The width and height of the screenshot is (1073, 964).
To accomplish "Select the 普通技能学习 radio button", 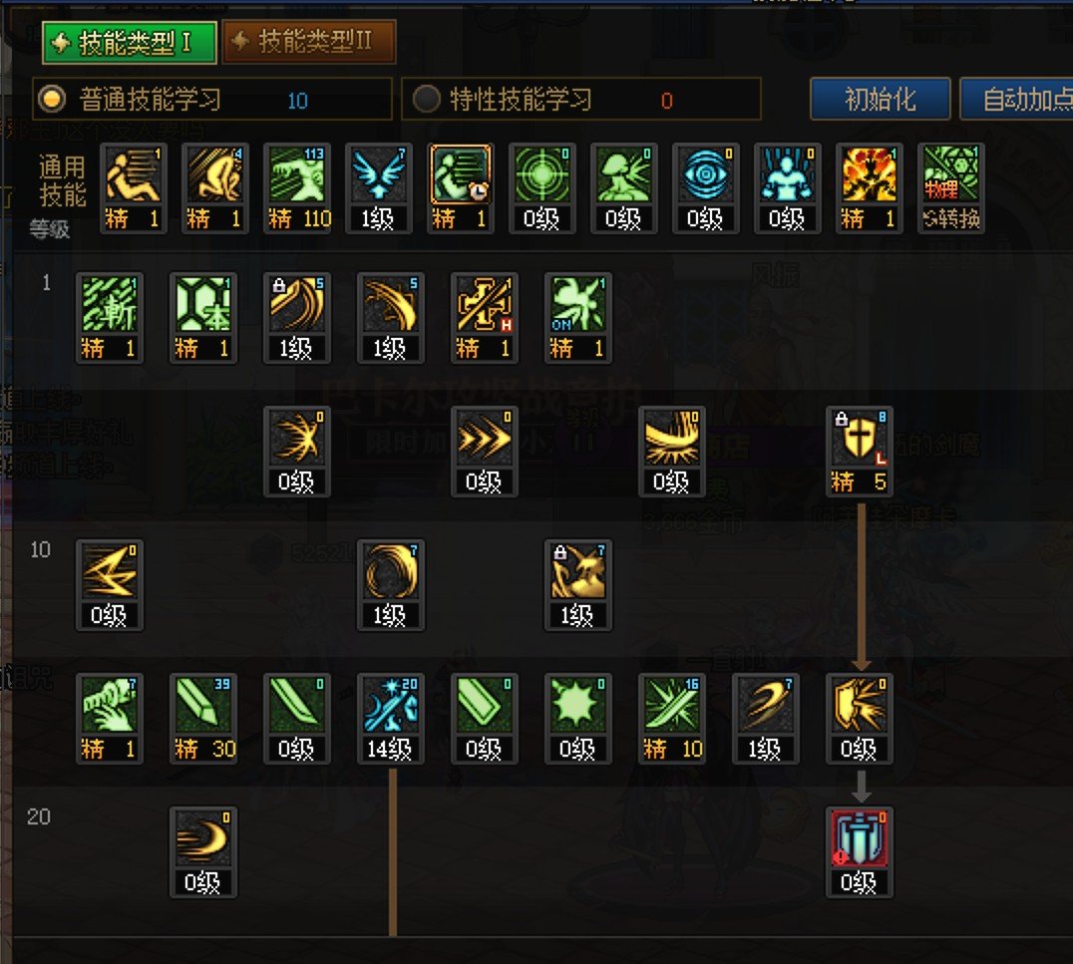I will pos(52,100).
